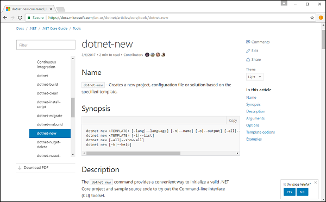Close the dotnet-new command browser tab
Screen dimensions: 326x202
coord(51,9)
